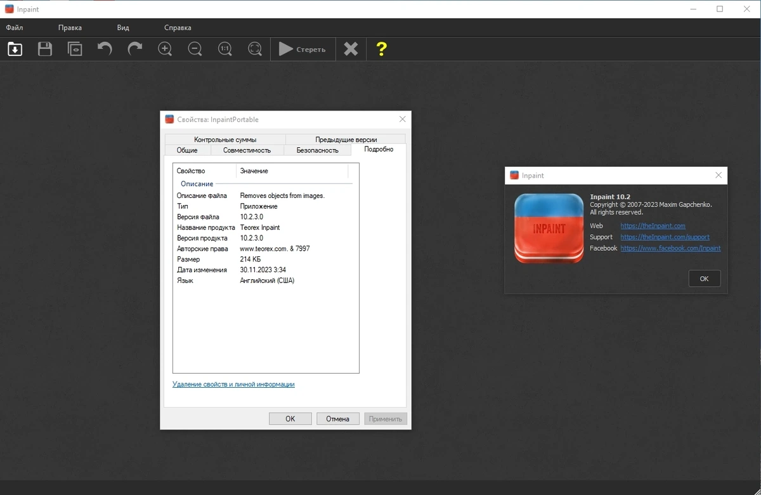Select the Авторские права row
This screenshot has height=495, width=761.
[265, 249]
